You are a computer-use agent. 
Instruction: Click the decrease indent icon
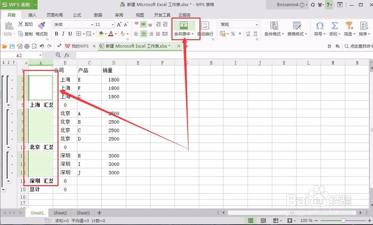pyautogui.click(x=159, y=24)
